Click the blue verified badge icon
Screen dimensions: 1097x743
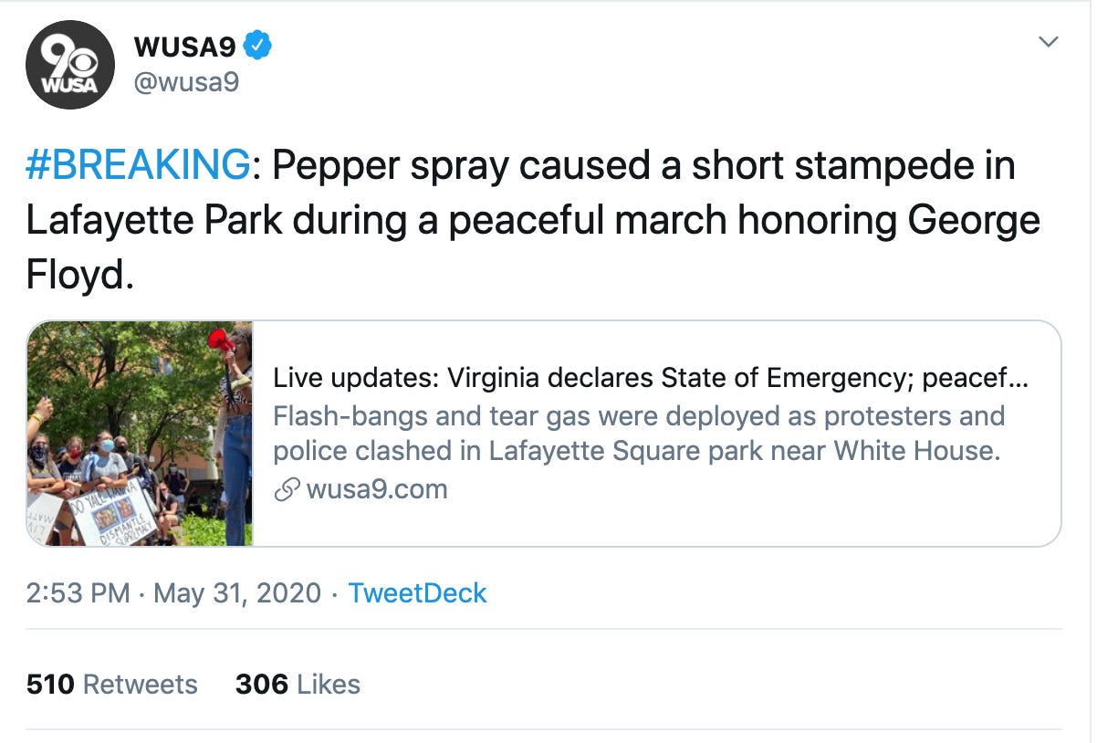[259, 45]
